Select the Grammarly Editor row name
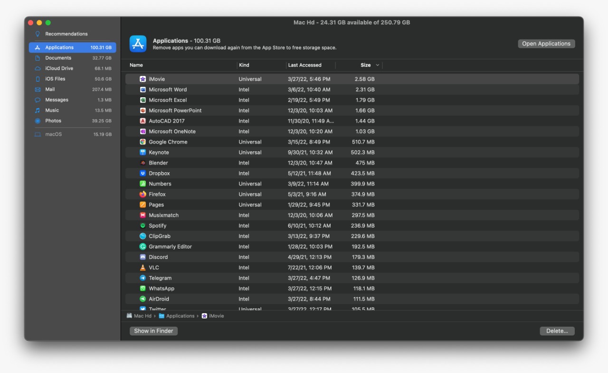 pyautogui.click(x=170, y=247)
